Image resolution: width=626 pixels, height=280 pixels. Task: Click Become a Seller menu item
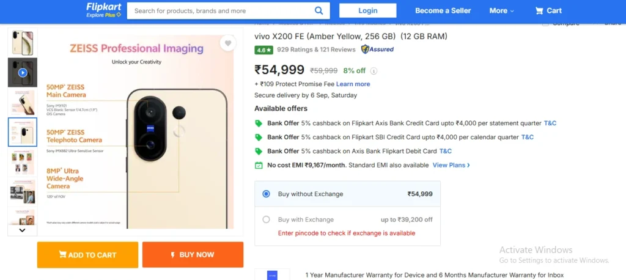click(x=443, y=10)
